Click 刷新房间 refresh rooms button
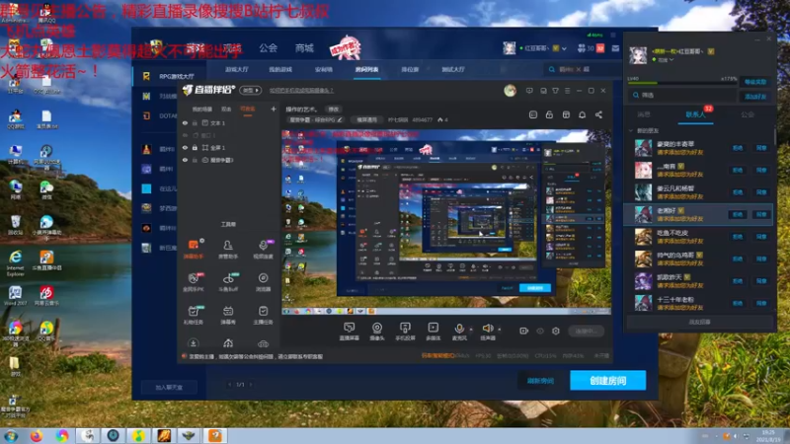Image resolution: width=790 pixels, height=444 pixels. [540, 381]
